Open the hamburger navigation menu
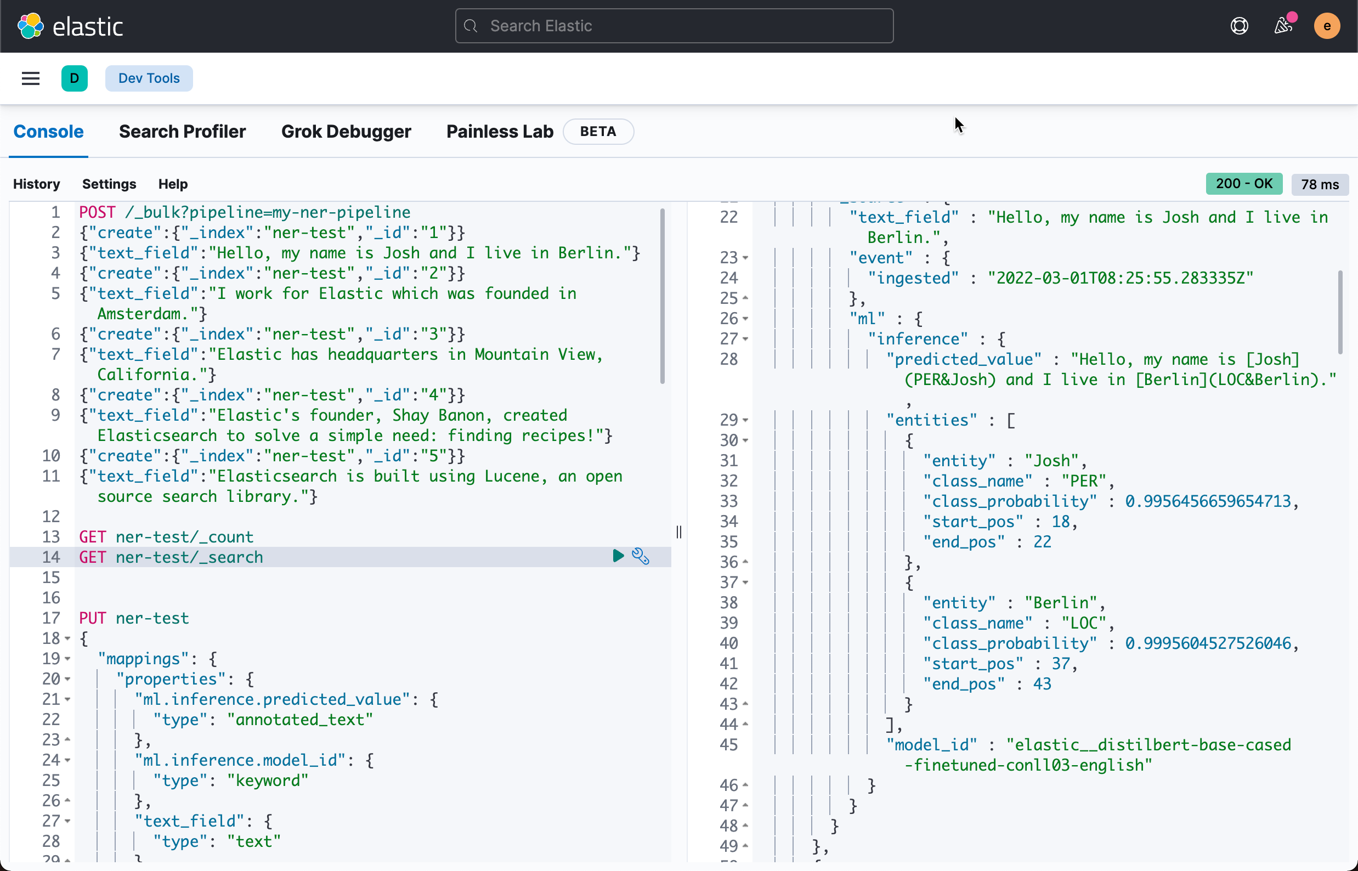The image size is (1358, 871). (31, 78)
